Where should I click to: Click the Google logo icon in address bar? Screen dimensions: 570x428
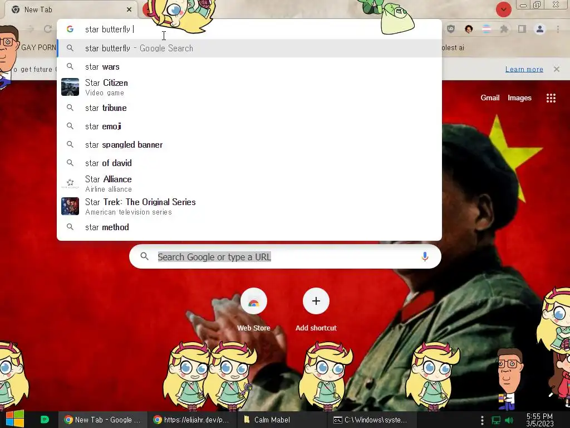click(70, 29)
